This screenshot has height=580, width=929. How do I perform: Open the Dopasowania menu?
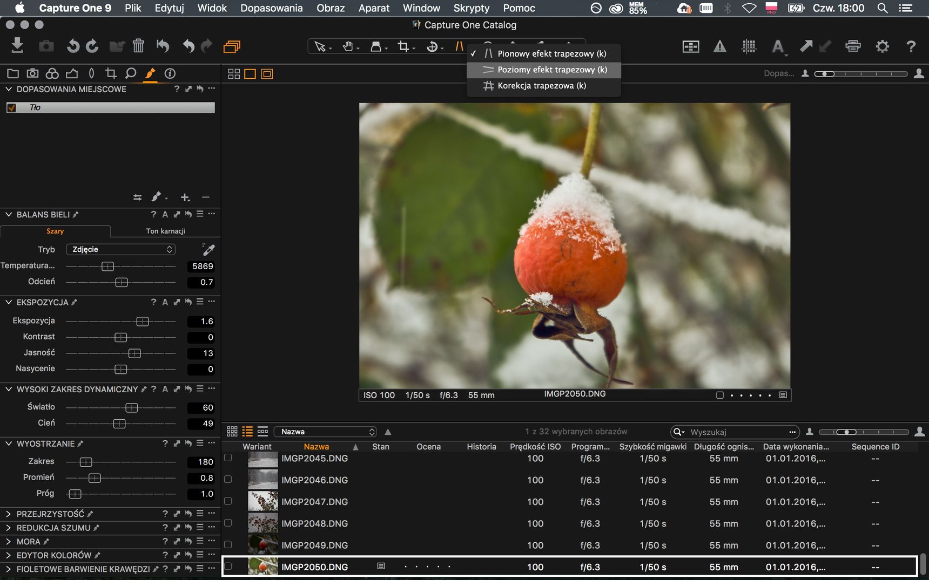[x=271, y=8]
